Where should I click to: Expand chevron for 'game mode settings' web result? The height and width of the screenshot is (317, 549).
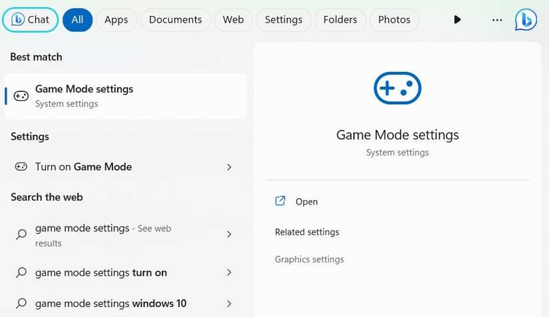[x=229, y=234]
